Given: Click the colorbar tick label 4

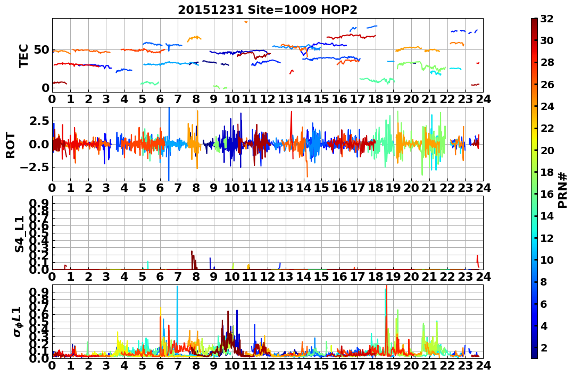Looking at the screenshot, I should pyautogui.click(x=544, y=325).
